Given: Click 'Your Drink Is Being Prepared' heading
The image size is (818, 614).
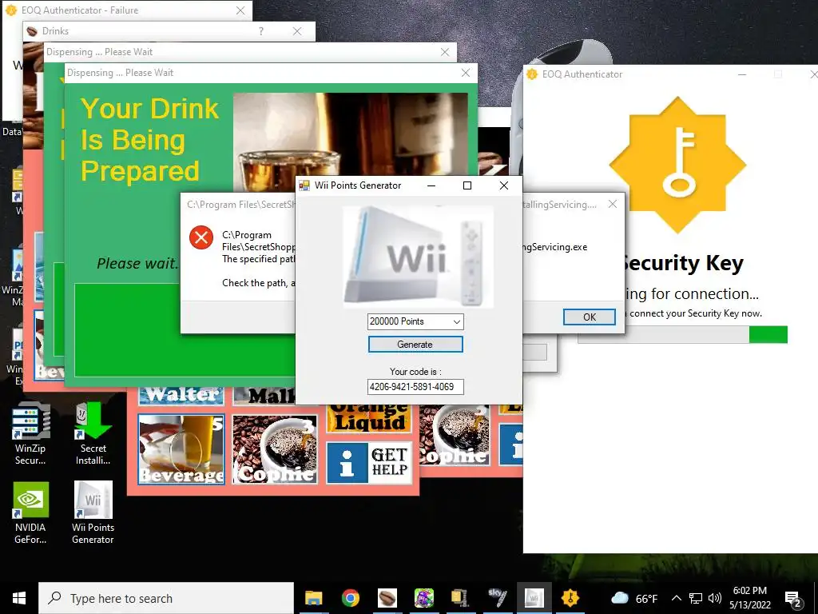Looking at the screenshot, I should click(149, 140).
